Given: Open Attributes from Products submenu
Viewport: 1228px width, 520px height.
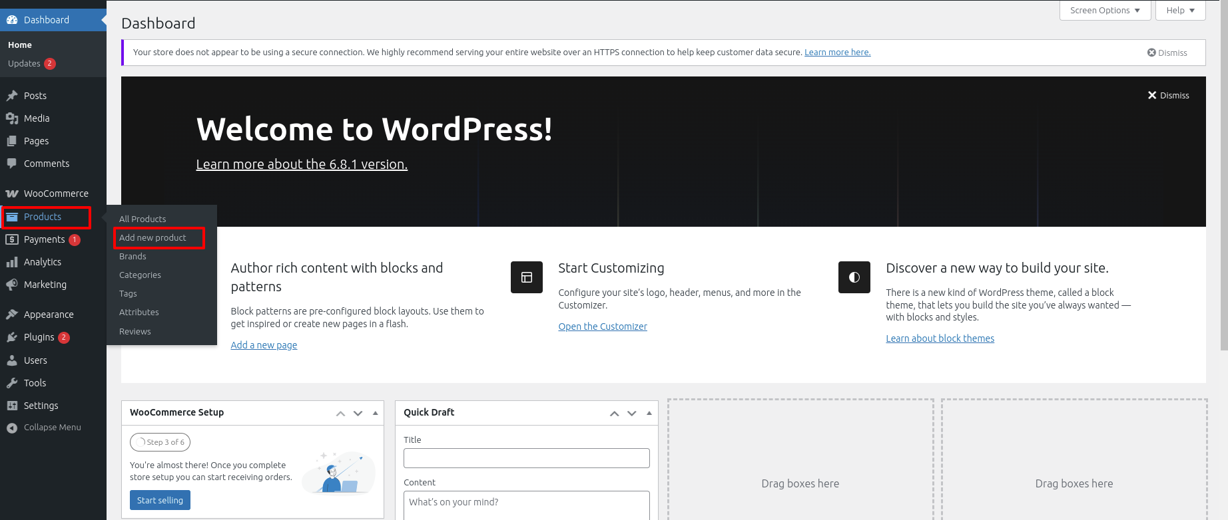Looking at the screenshot, I should coord(139,312).
